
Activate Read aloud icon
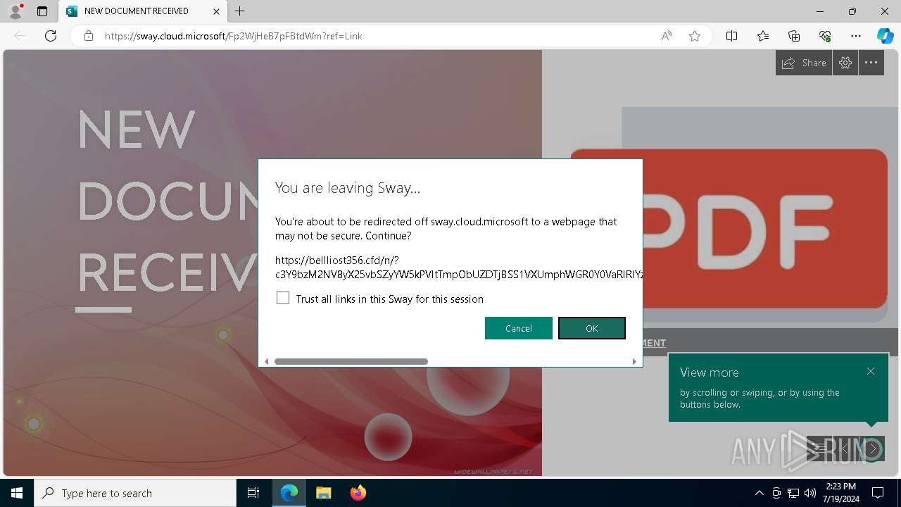coord(667,36)
